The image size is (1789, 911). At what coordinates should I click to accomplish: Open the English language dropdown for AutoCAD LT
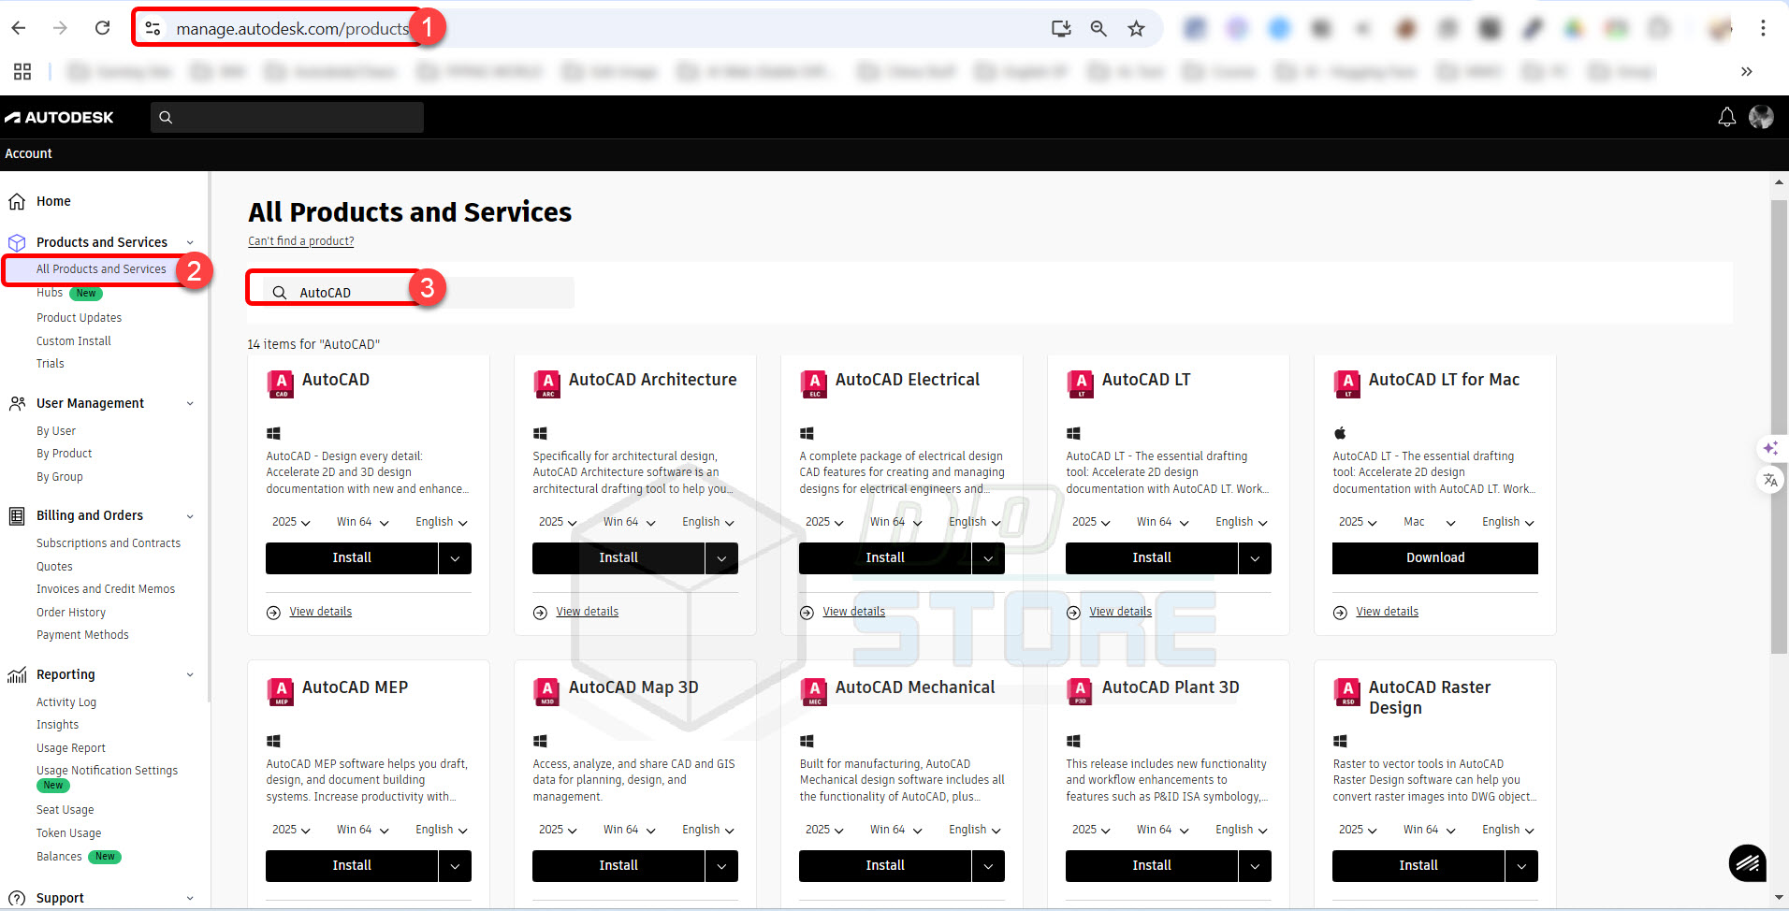coord(1242,522)
